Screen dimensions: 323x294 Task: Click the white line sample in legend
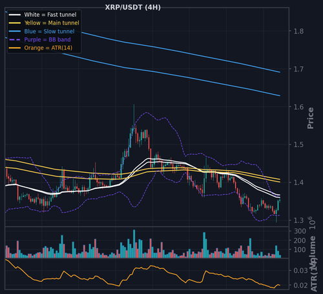click(x=15, y=15)
